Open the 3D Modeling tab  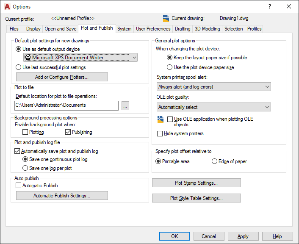207,29
